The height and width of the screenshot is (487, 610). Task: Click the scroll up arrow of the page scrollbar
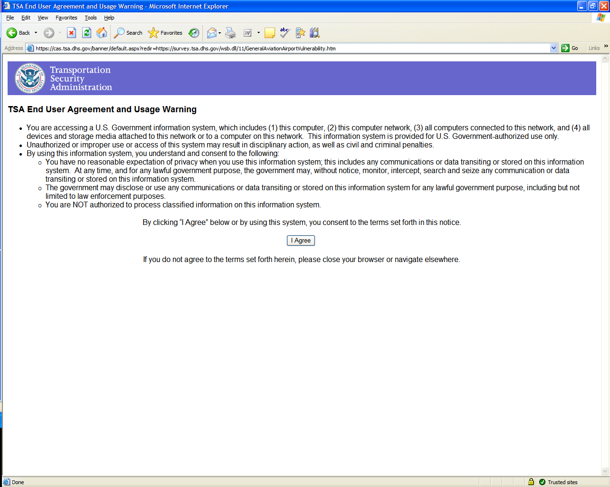(x=605, y=58)
